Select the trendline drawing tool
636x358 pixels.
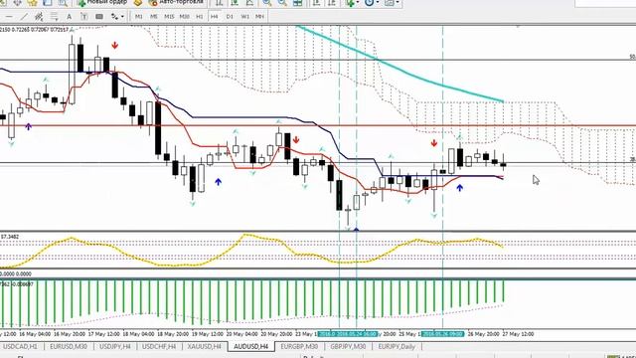point(24,16)
